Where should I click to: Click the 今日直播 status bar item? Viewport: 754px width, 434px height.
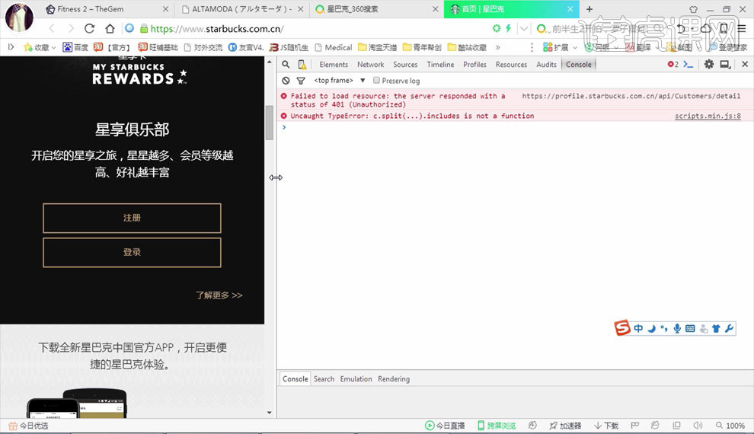(x=445, y=426)
